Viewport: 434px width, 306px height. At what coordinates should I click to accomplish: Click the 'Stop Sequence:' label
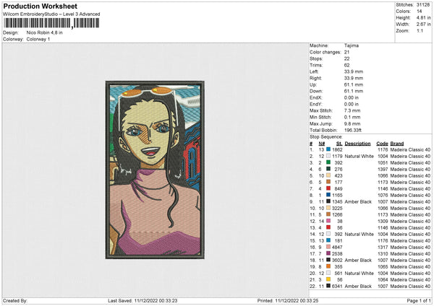point(326,137)
